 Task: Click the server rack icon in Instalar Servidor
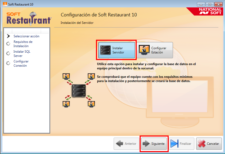105,50
